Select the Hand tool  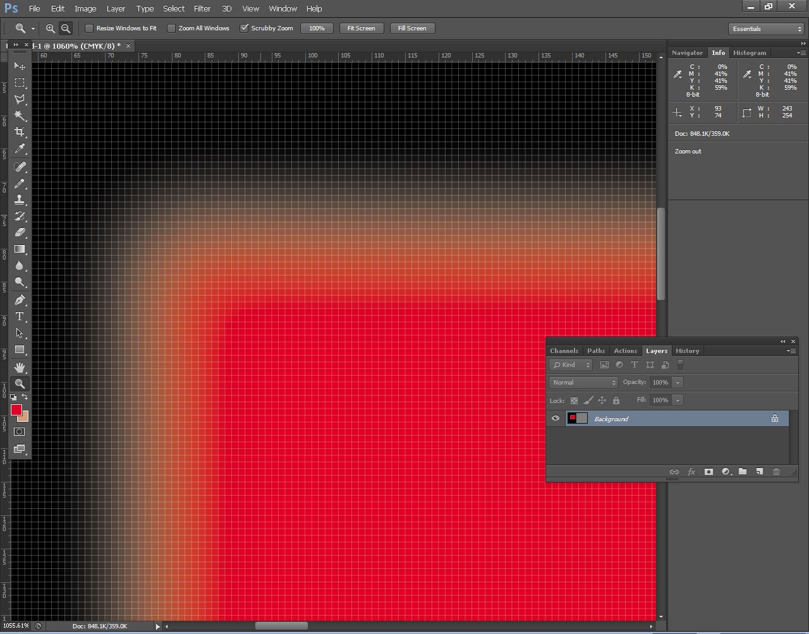point(20,367)
